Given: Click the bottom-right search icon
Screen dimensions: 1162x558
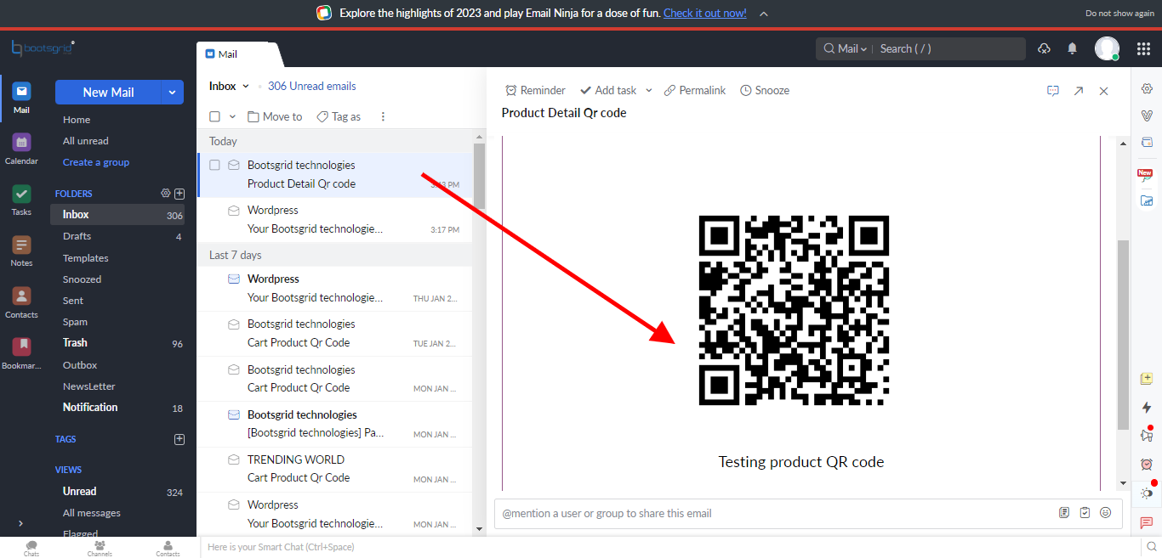Looking at the screenshot, I should tap(1150, 547).
